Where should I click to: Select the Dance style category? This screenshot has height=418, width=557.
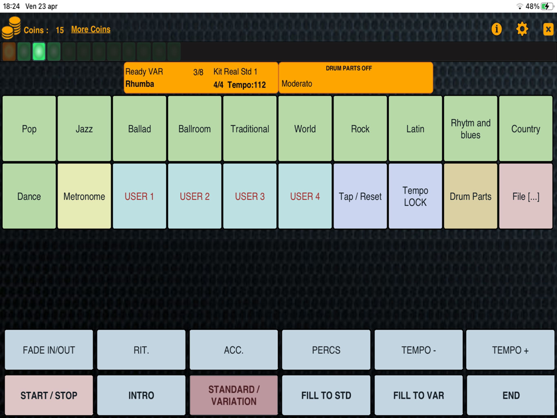coord(29,196)
